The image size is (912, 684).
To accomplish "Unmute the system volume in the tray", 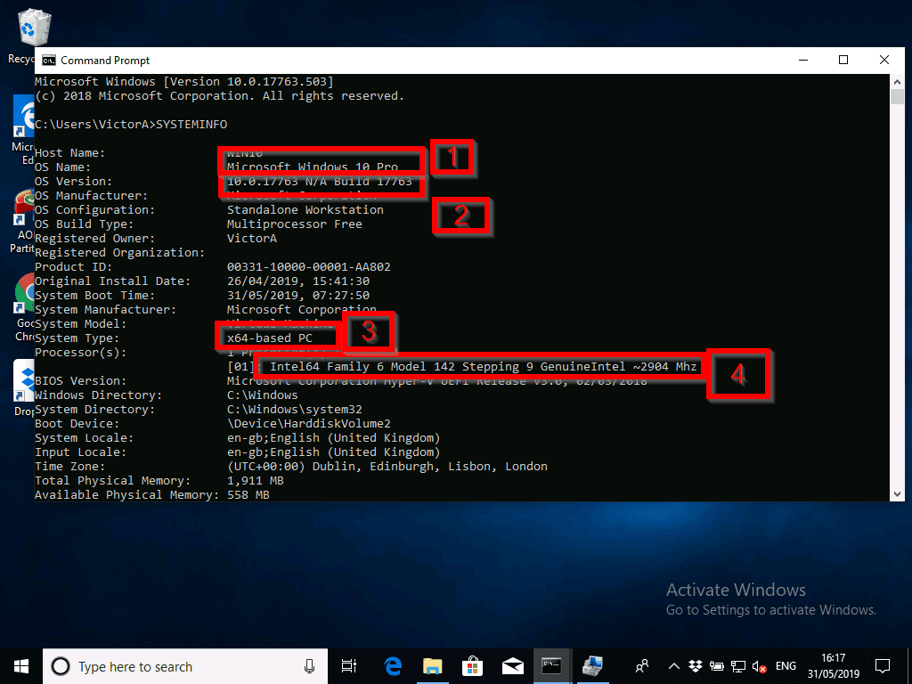I will [x=758, y=666].
